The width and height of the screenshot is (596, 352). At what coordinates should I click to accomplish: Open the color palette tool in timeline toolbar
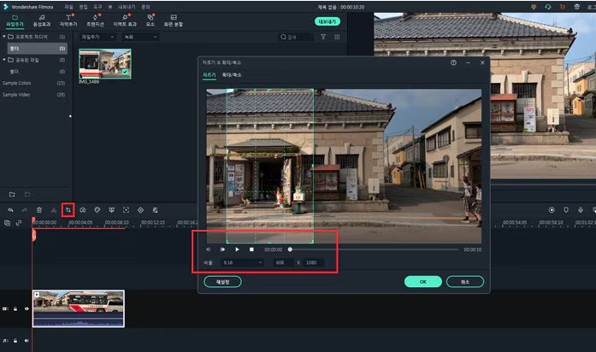point(97,210)
